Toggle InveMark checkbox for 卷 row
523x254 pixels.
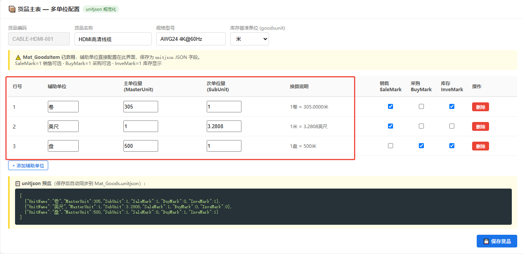(452, 107)
